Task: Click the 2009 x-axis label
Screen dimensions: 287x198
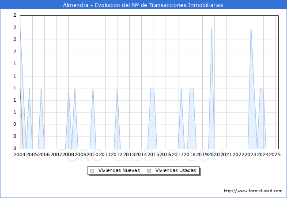Action: point(80,154)
